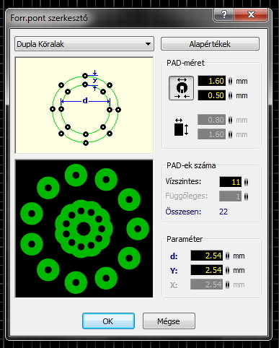Viewport: 279px width, 348px height.
Task: Adjust the X parameter stepper
Action: pyautogui.click(x=227, y=284)
